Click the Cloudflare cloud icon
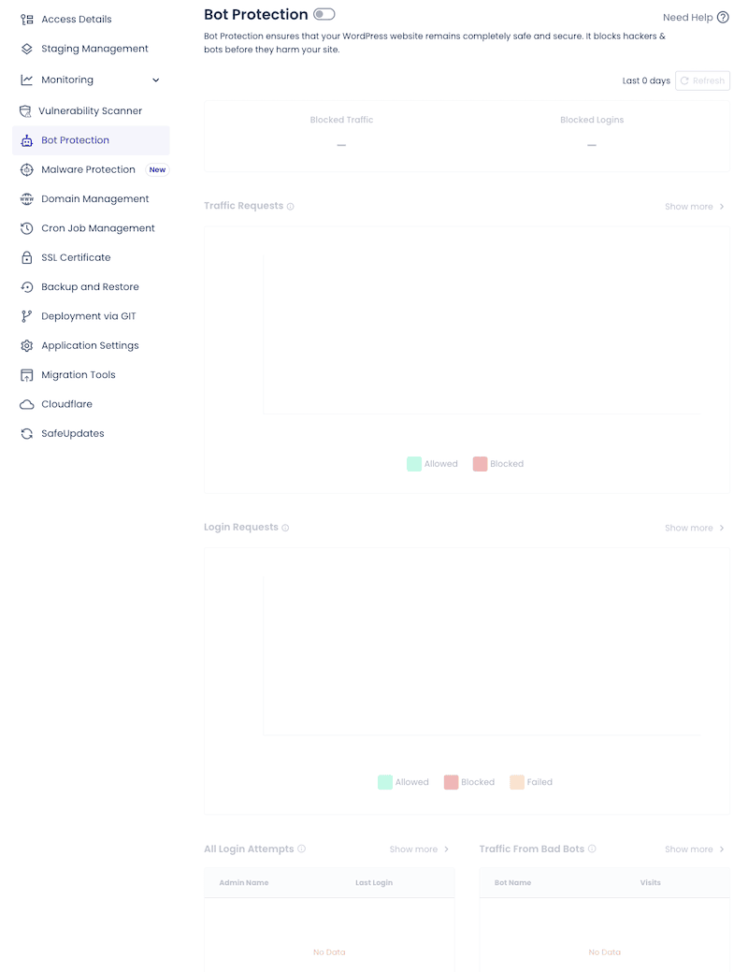This screenshot has height=972, width=748. (27, 403)
